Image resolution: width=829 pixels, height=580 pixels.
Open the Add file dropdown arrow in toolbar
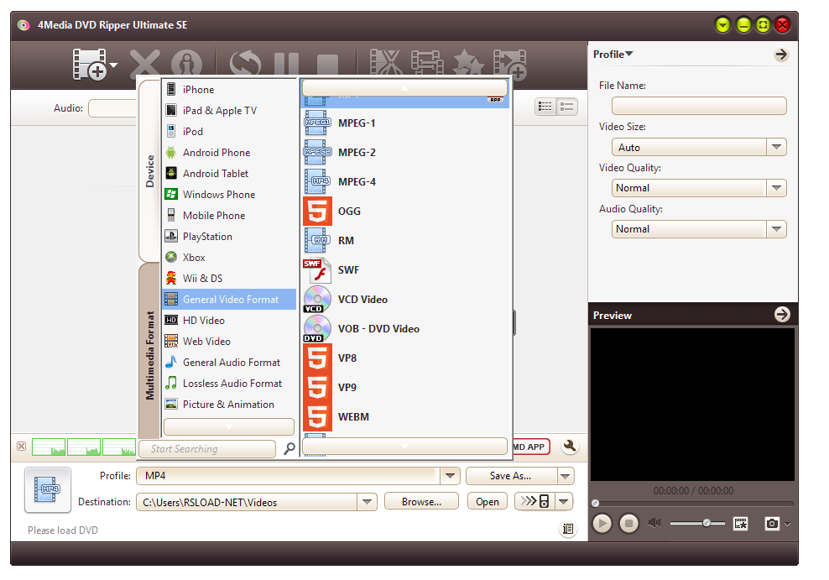click(x=113, y=65)
